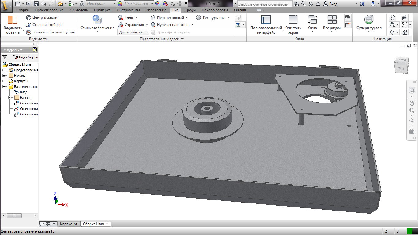Open the filter funnel in the Model browser
The height and width of the screenshot is (235, 418).
pos(5,57)
